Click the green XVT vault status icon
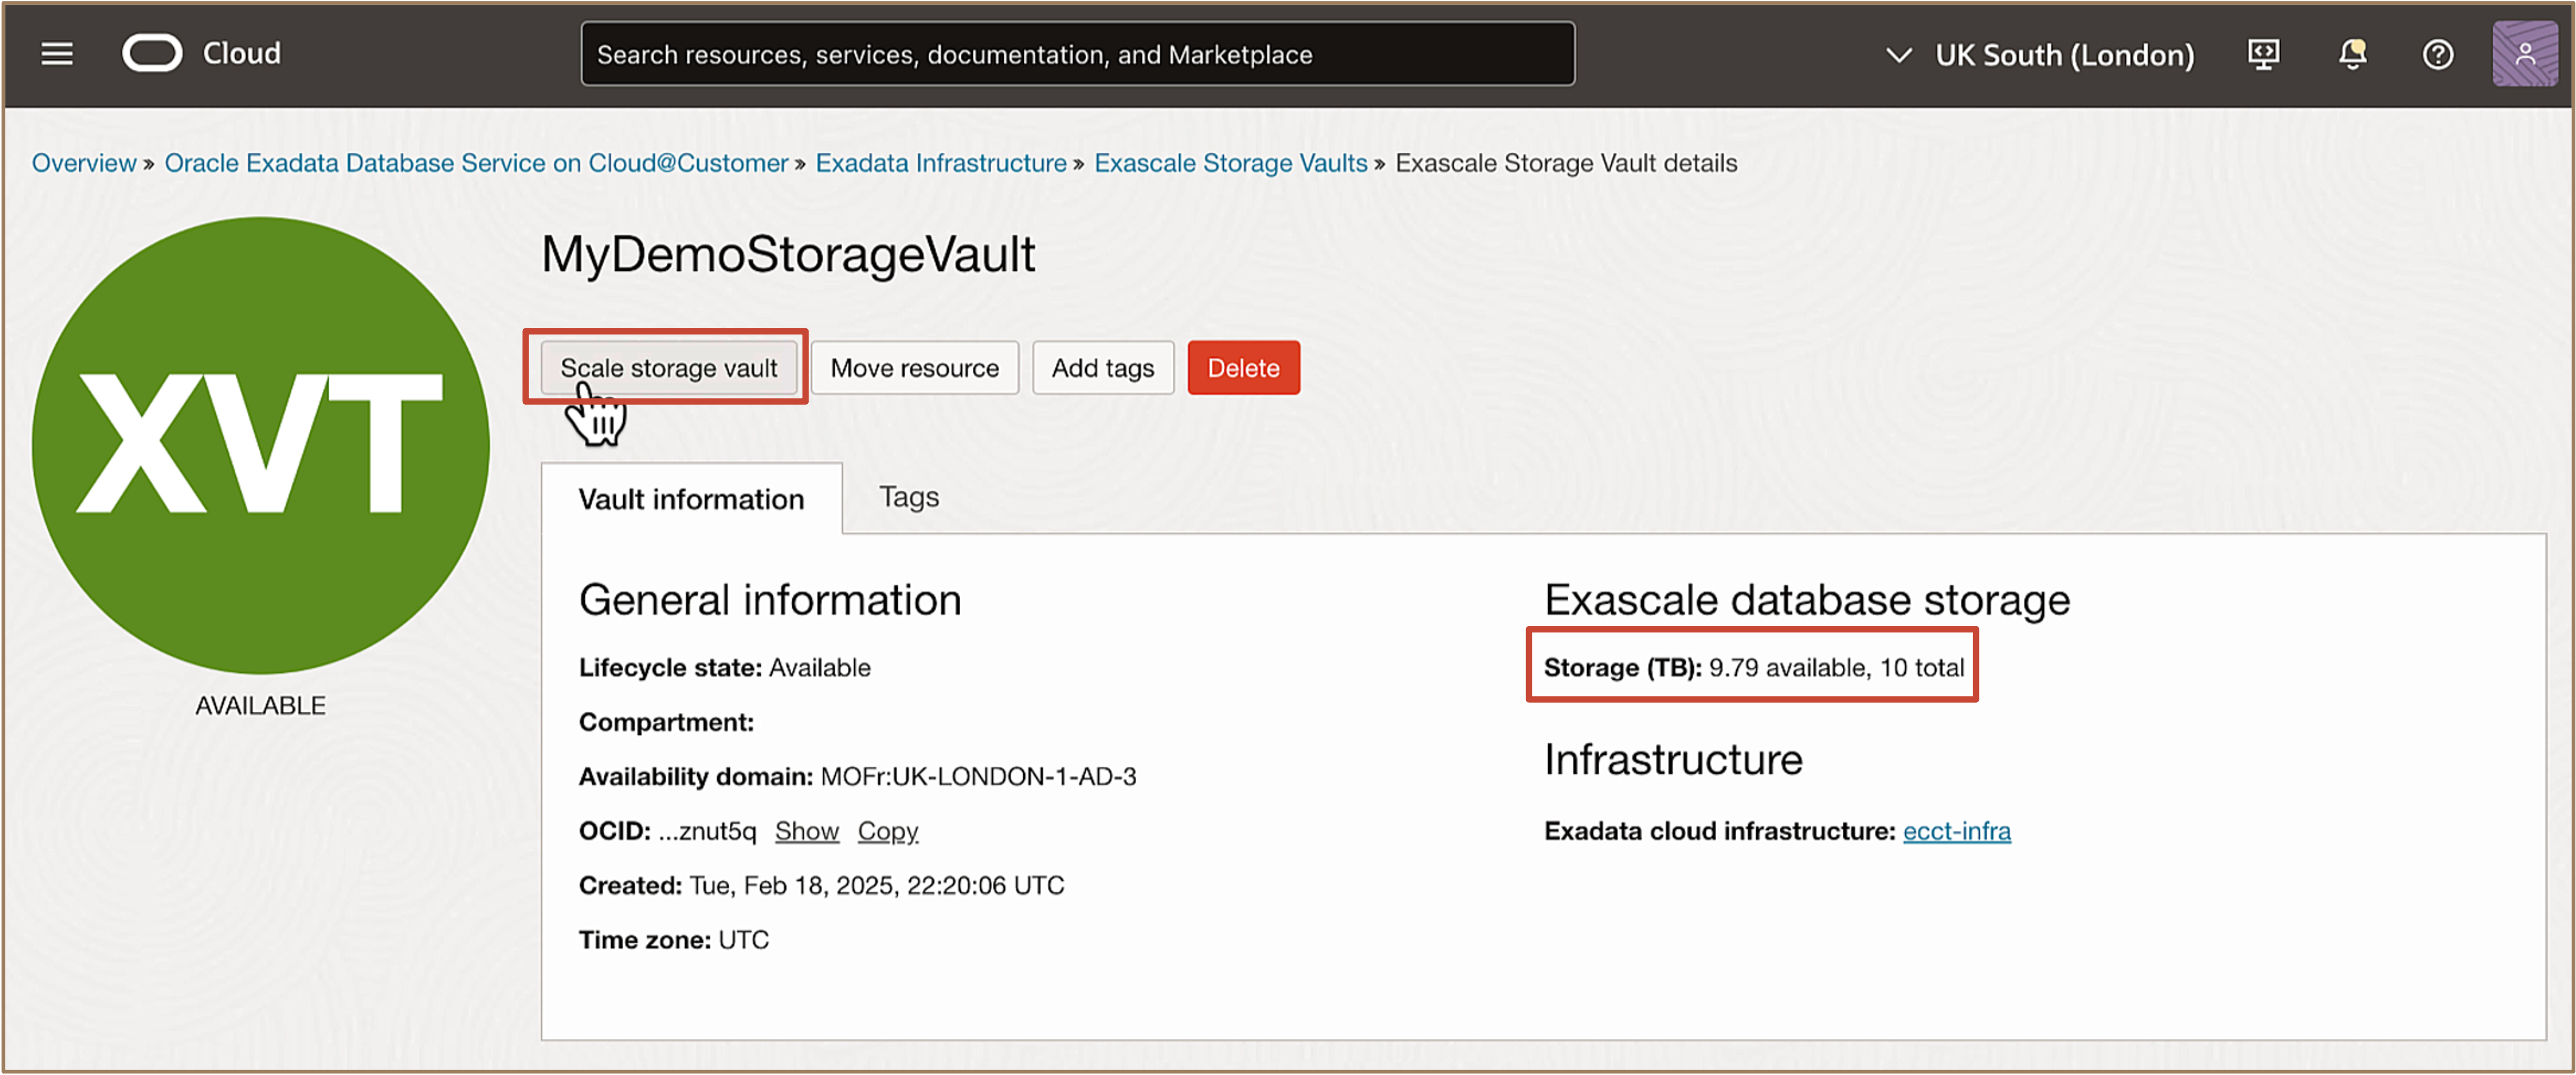This screenshot has height=1075, width=2576. point(260,445)
